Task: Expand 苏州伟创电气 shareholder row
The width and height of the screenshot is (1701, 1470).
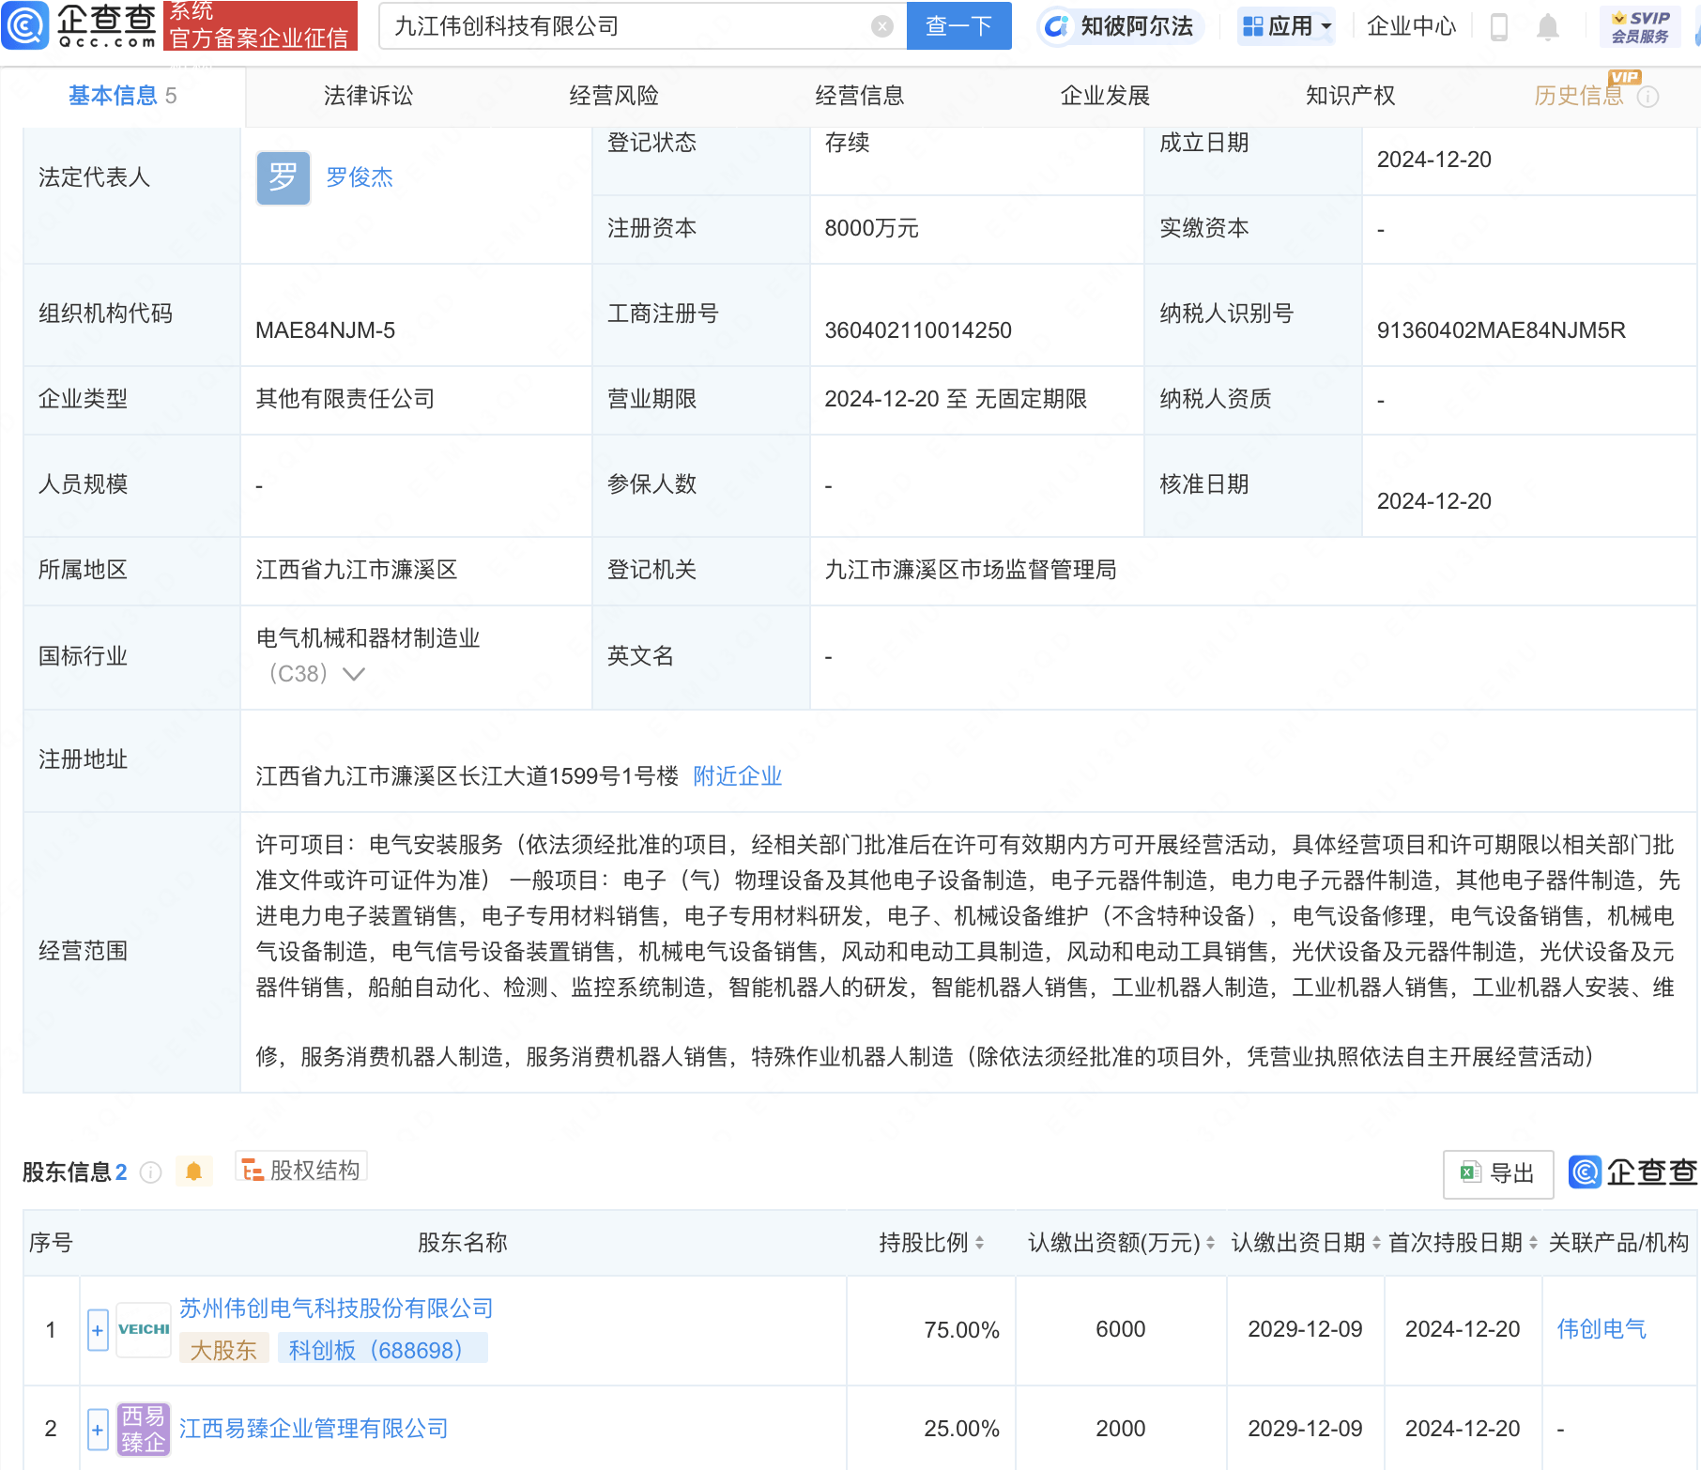Action: coord(98,1330)
